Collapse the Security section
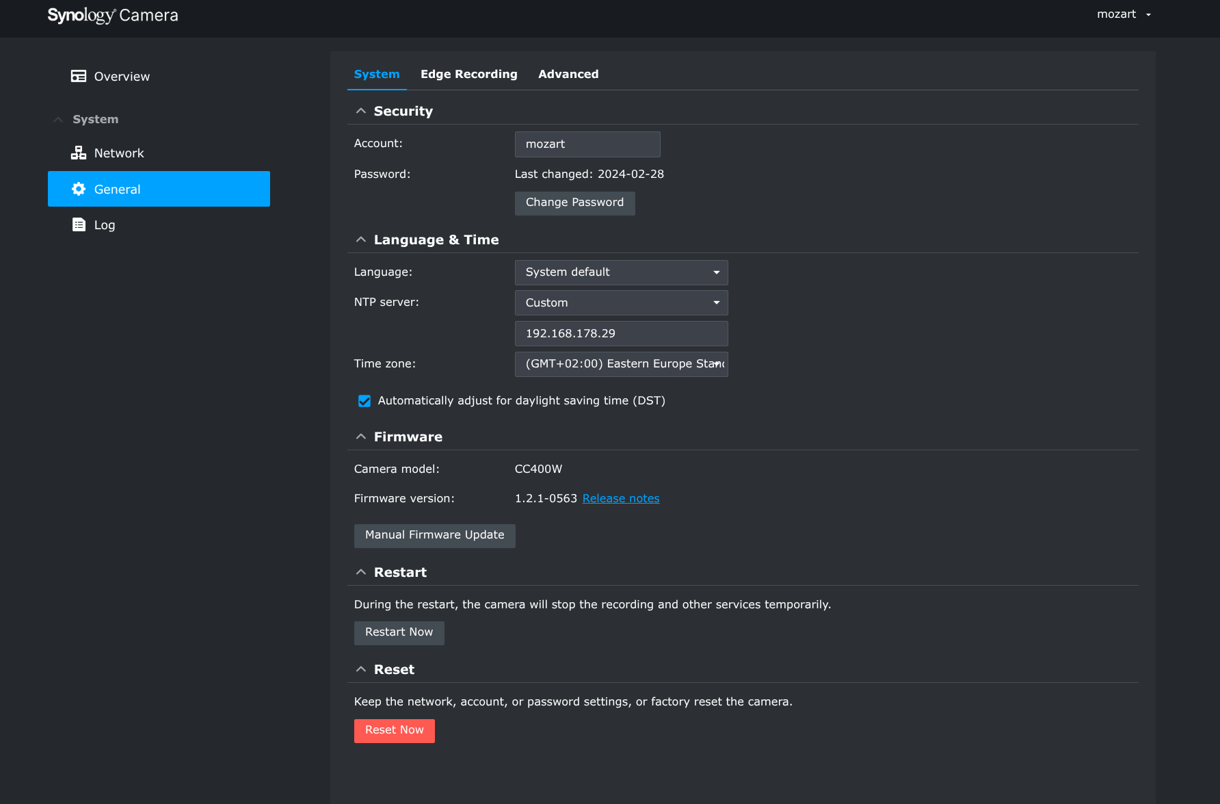 [x=361, y=111]
